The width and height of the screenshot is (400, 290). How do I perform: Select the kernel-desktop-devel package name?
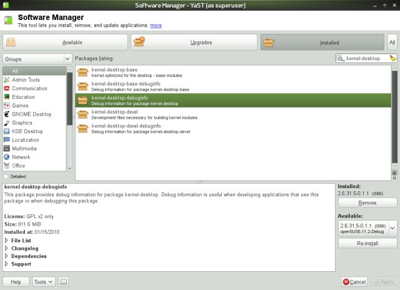[114, 112]
